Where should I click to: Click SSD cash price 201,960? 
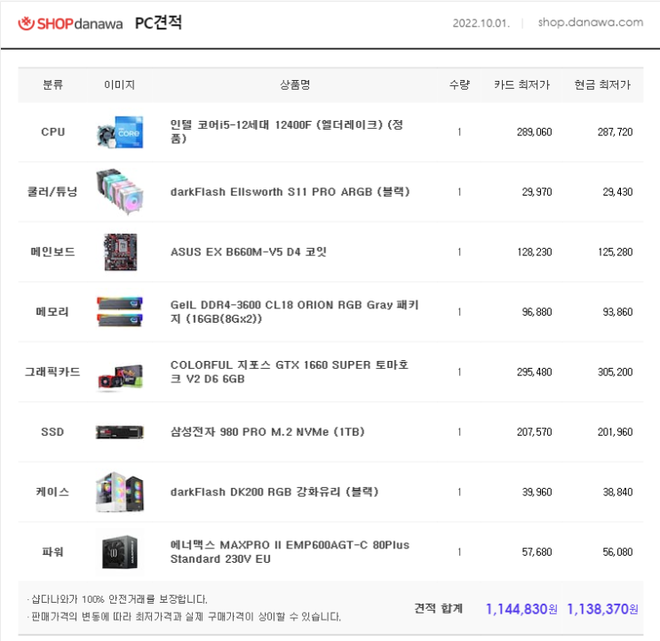pos(615,432)
